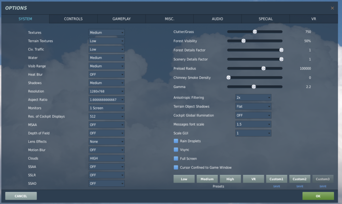
Task: Expand the Heat Blur dropdown
Action: [106, 74]
